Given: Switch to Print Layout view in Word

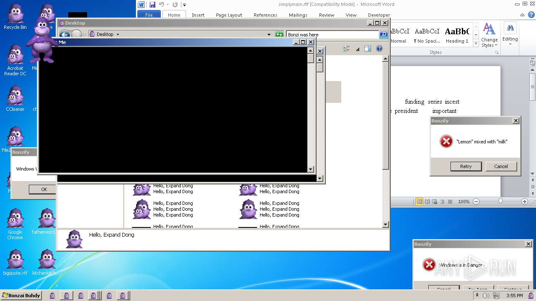Looking at the screenshot, I should 419,202.
